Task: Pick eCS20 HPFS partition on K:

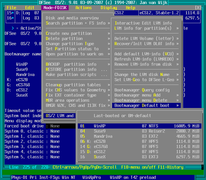Action: pyautogui.click(x=139, y=141)
